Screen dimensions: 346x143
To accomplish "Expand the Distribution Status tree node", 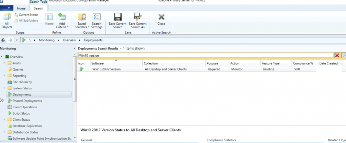I will 4,132.
